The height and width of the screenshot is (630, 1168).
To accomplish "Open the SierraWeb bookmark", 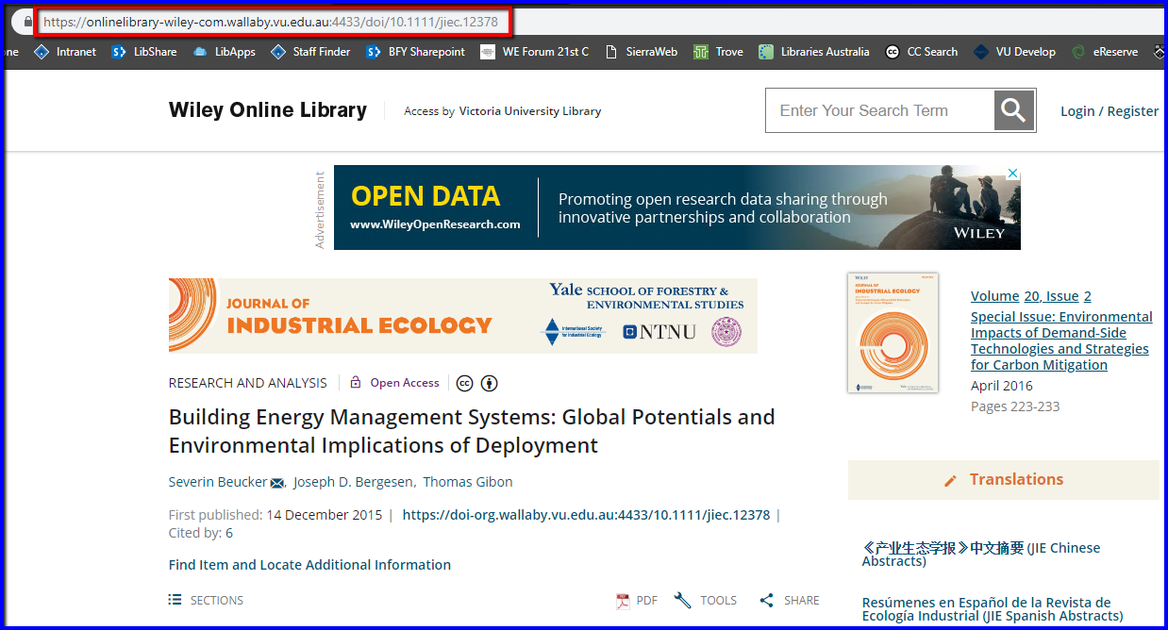I will click(642, 52).
